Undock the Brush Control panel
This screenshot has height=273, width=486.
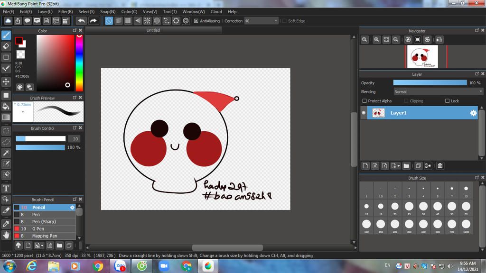75,128
